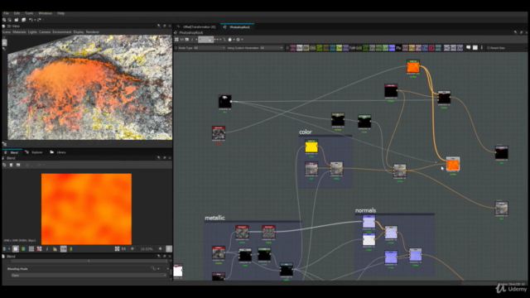This screenshot has width=530, height=298.
Task: Click the save bitmap icon in 2D view
Action: (11, 165)
